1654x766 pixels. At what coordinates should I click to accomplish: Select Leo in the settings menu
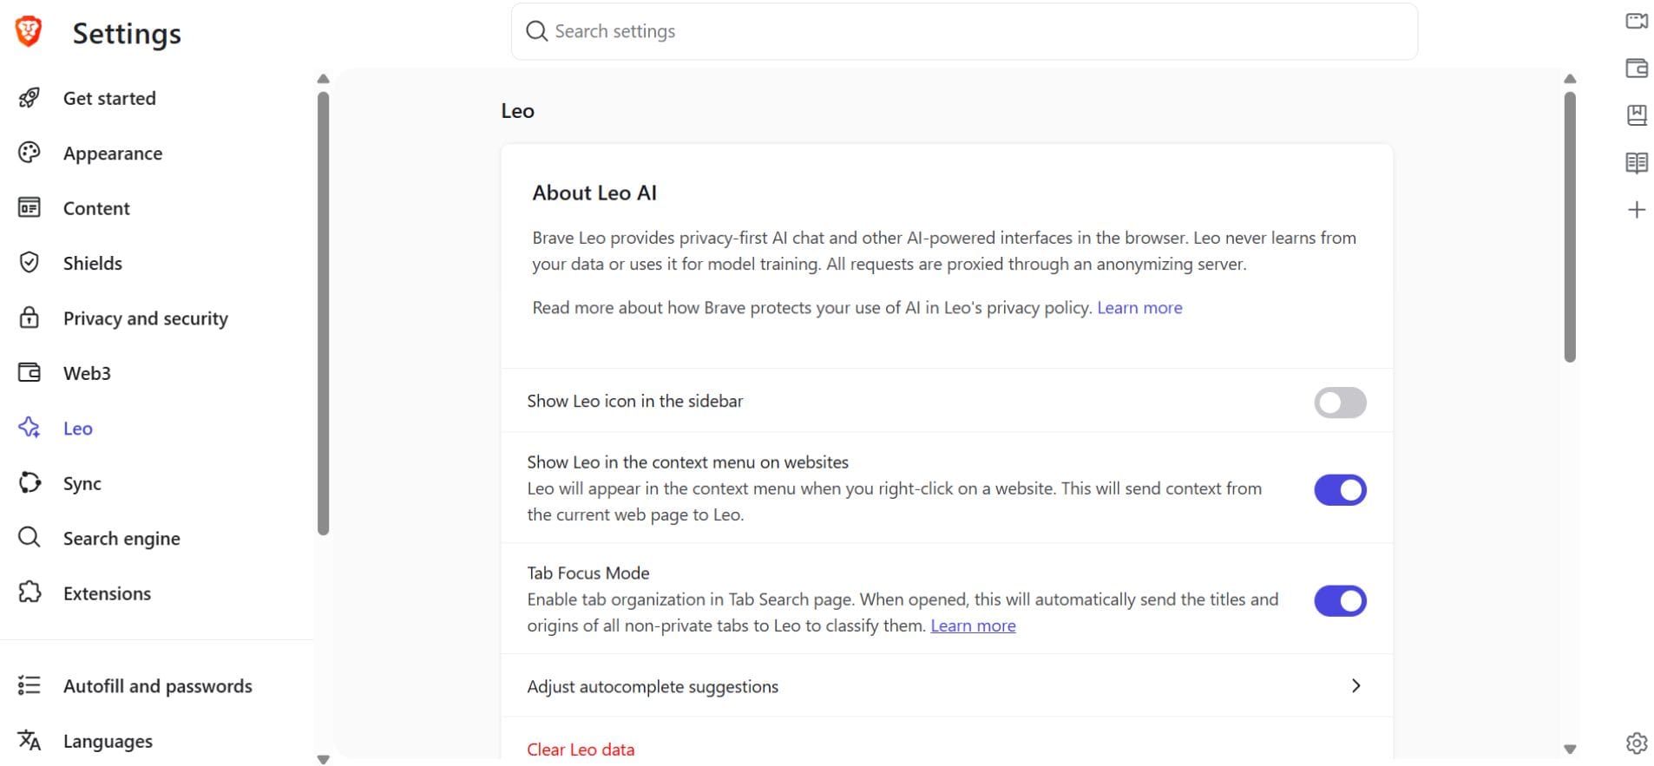click(78, 428)
